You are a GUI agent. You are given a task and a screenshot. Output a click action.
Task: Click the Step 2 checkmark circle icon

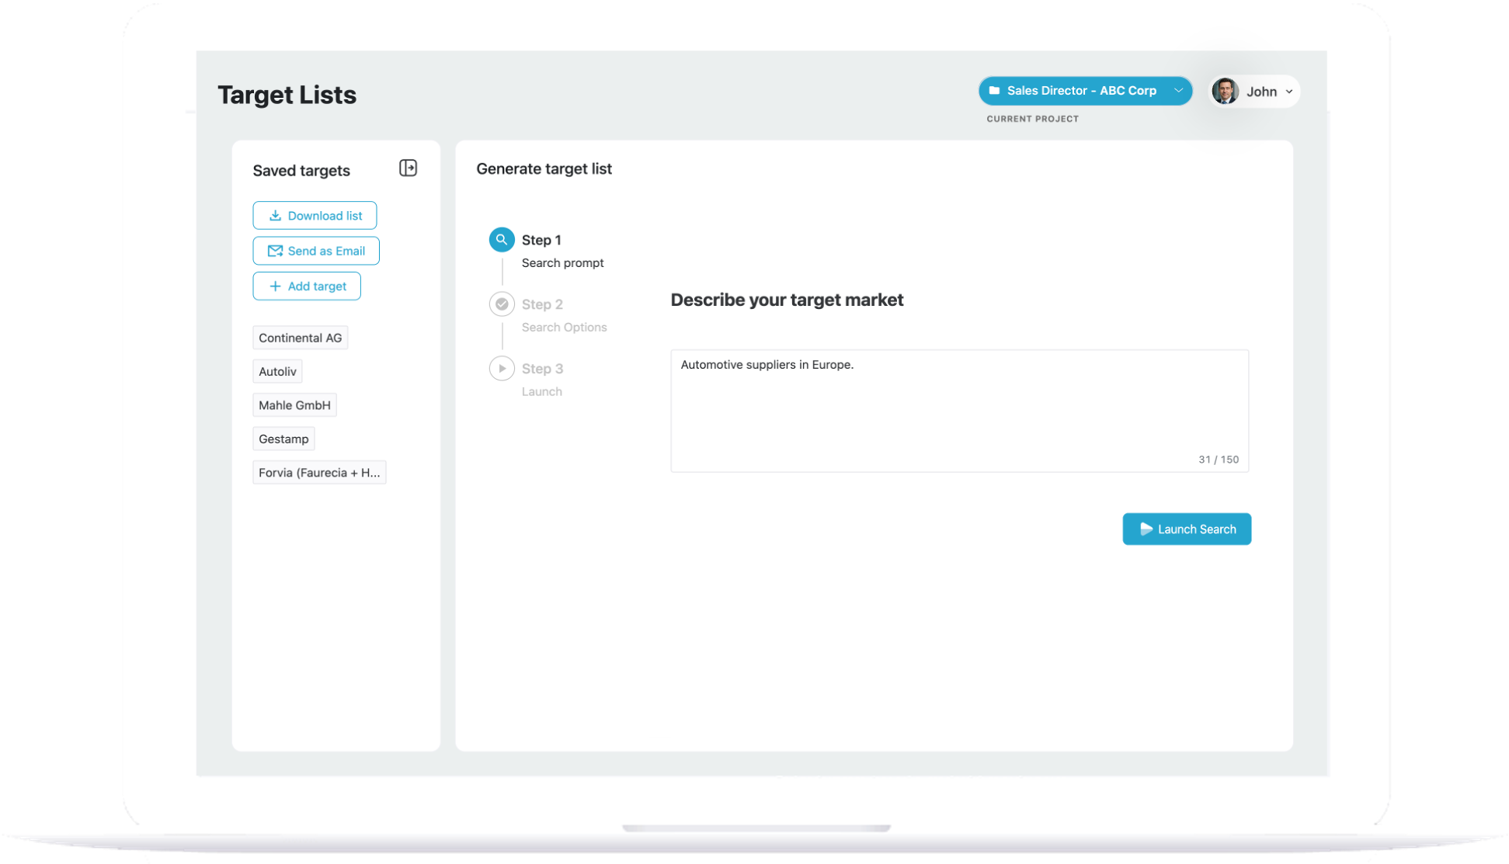click(x=502, y=304)
